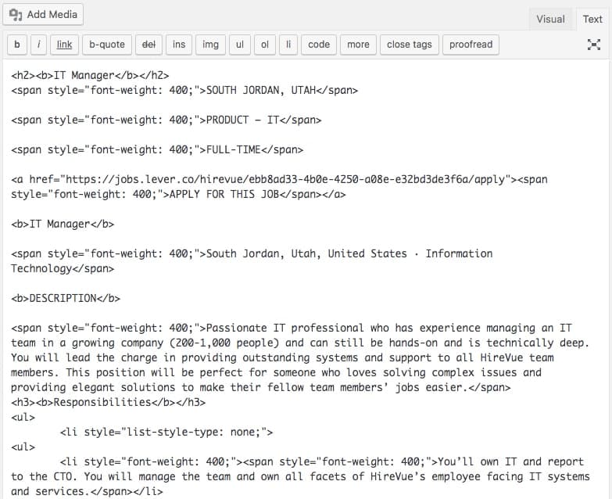
Task: Click the 'United States · Information' line
Action: coord(252,253)
